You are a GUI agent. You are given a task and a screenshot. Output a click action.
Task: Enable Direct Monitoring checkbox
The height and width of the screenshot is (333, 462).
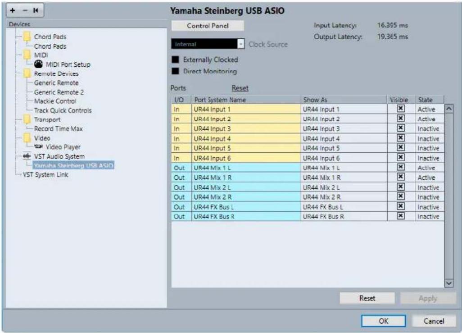pos(175,71)
